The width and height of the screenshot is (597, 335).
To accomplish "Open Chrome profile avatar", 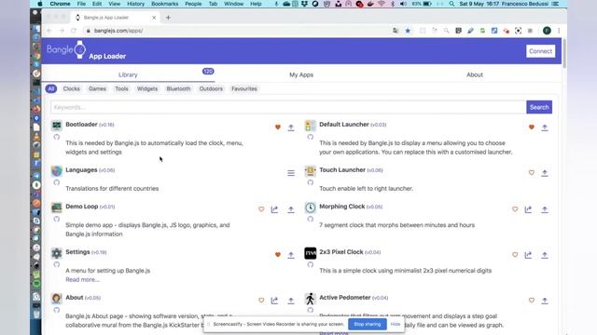I will pyautogui.click(x=547, y=31).
